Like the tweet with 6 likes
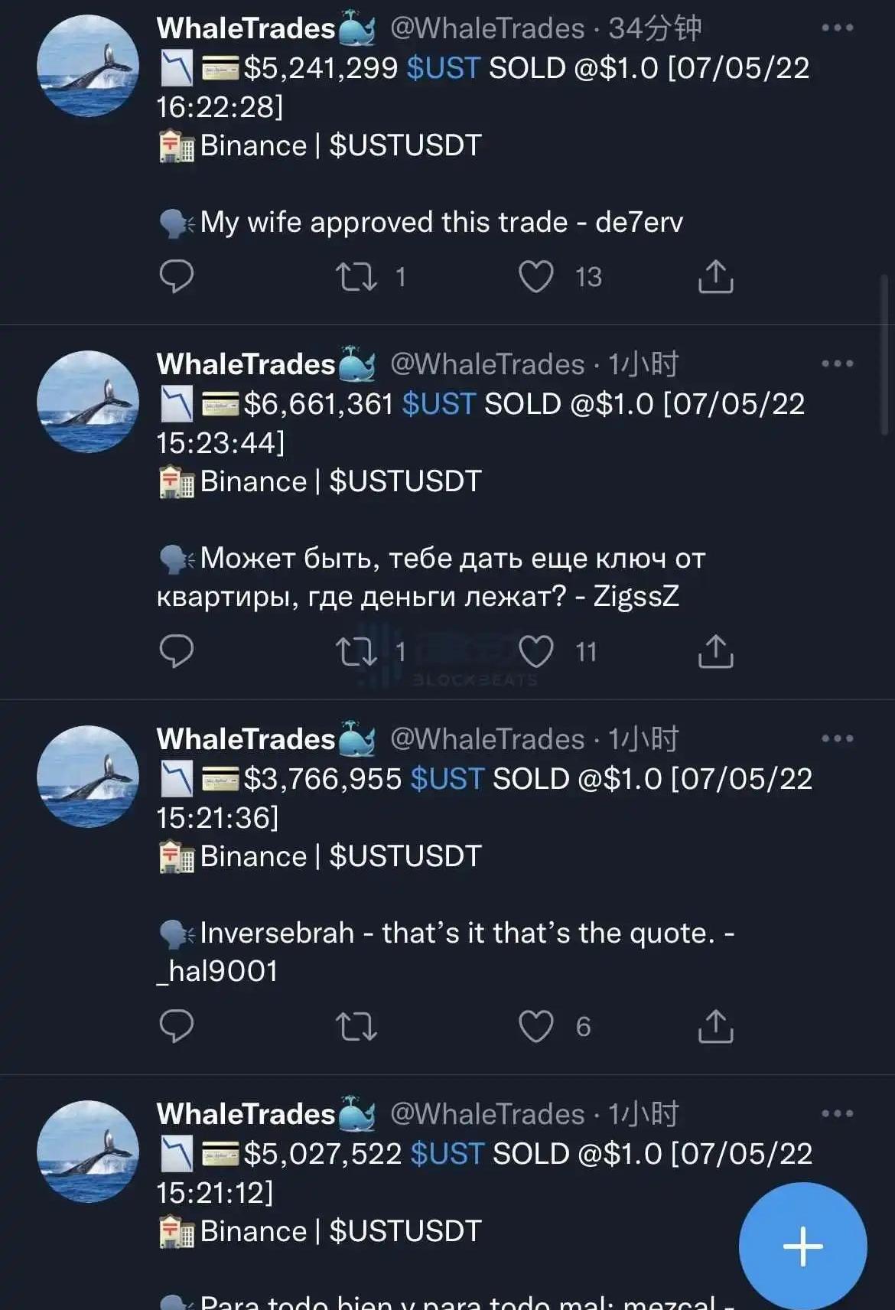The image size is (895, 1310). pyautogui.click(x=535, y=1026)
